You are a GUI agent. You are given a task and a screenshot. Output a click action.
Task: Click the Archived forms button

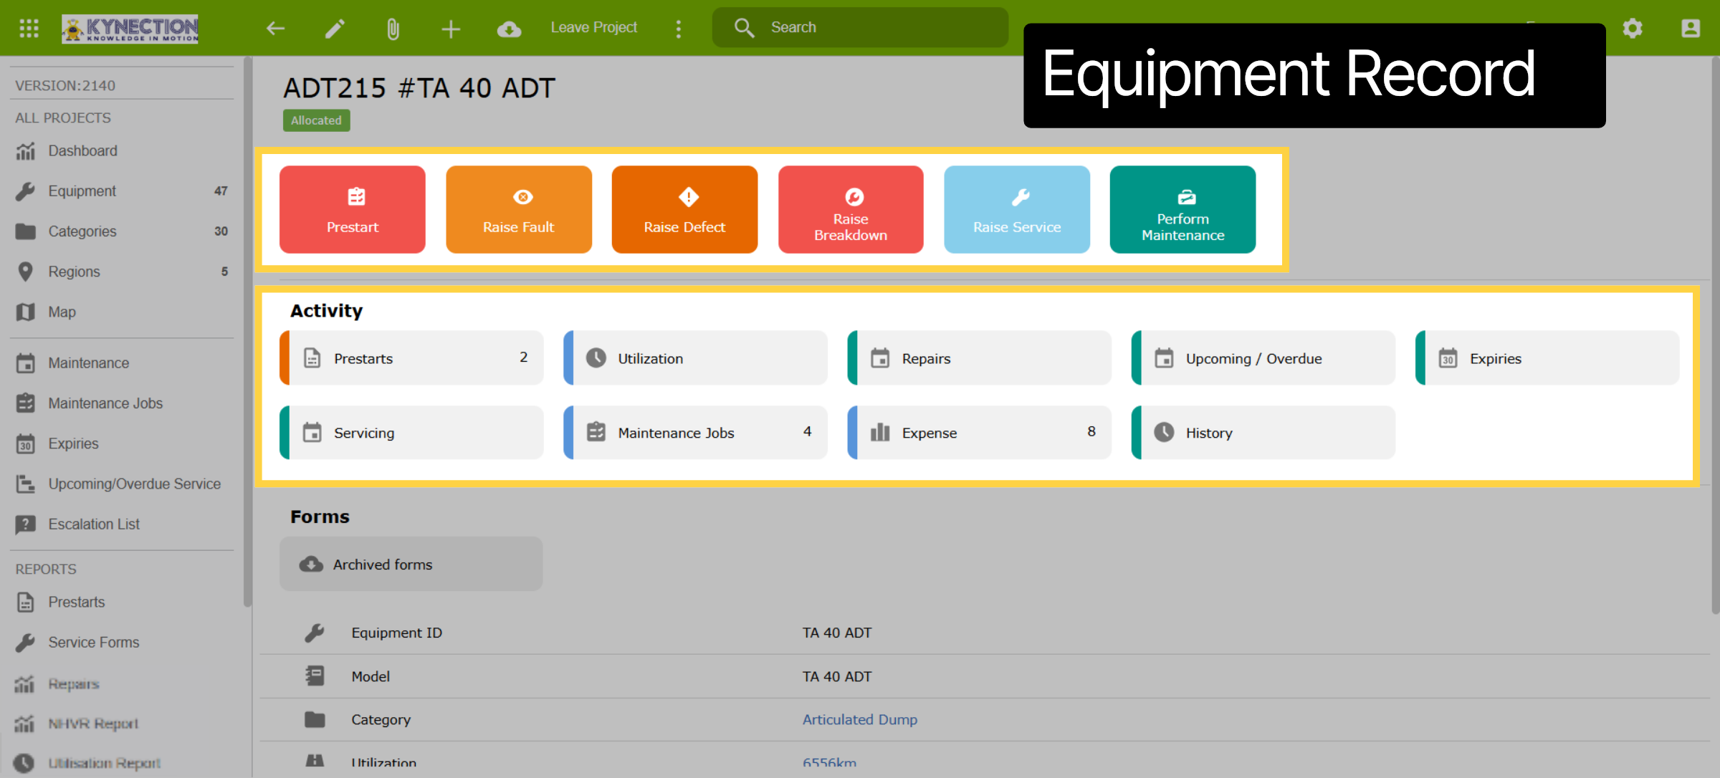(x=411, y=565)
